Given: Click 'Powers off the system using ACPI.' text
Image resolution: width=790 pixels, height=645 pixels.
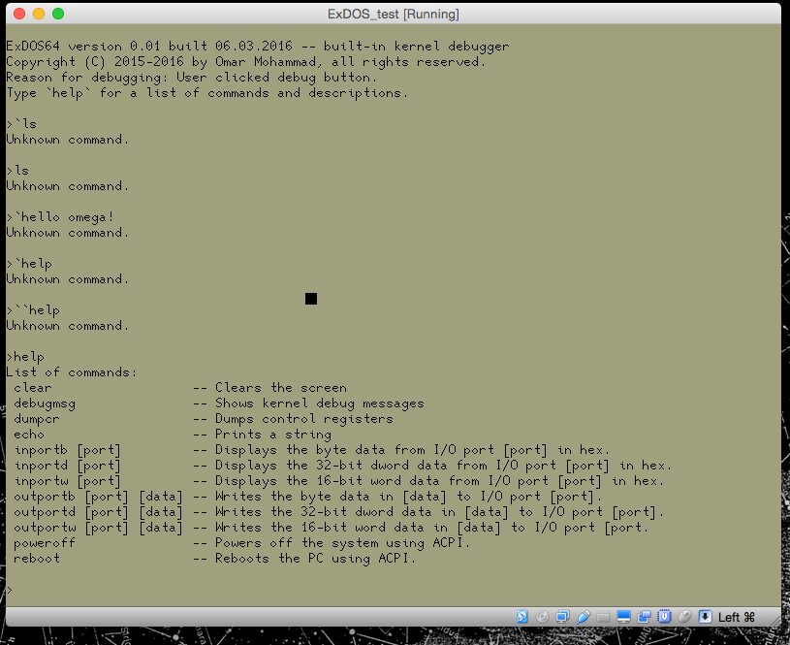Looking at the screenshot, I should 342,543.
